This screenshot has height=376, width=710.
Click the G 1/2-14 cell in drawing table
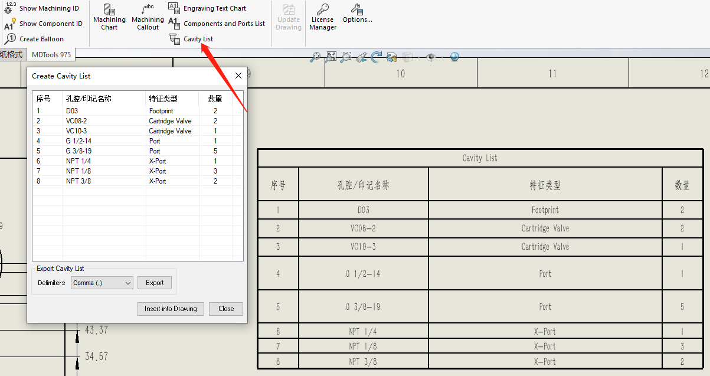pos(363,273)
